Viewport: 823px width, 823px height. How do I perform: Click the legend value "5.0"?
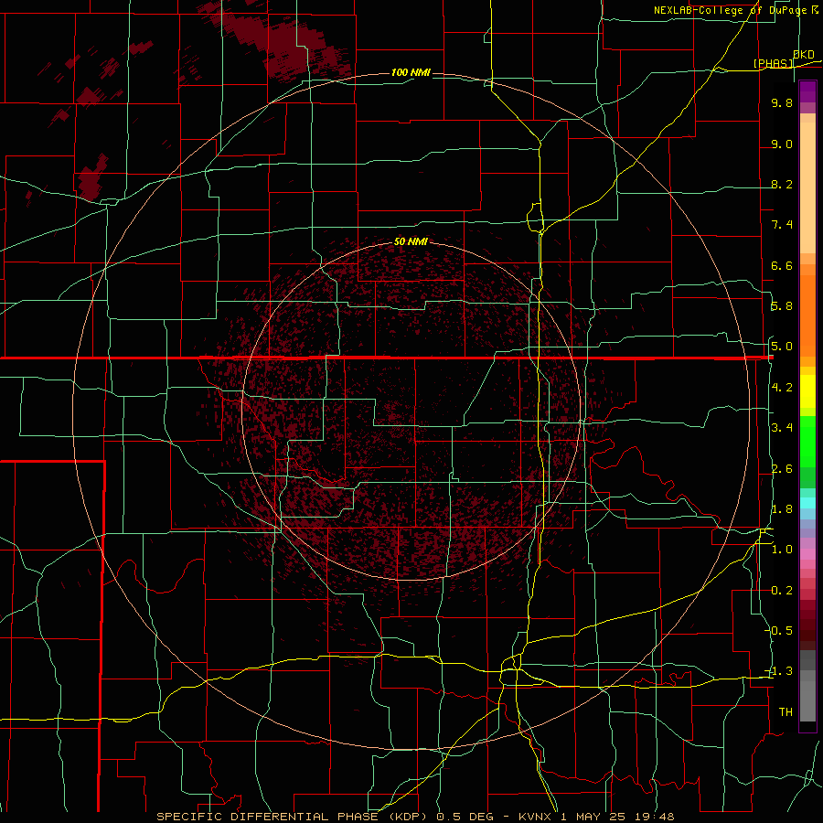click(x=782, y=347)
